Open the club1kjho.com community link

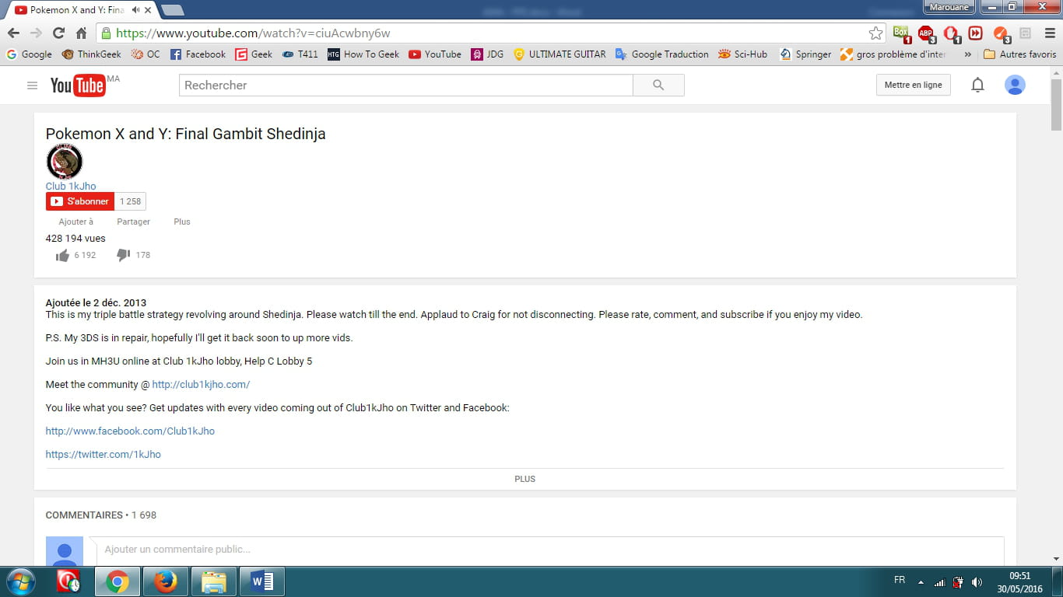[x=201, y=385]
